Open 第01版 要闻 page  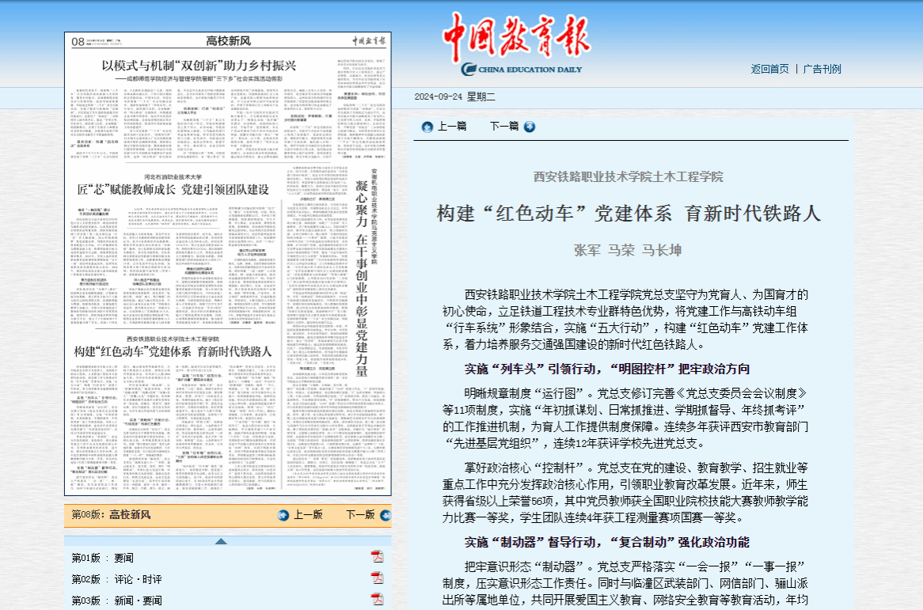click(x=103, y=558)
